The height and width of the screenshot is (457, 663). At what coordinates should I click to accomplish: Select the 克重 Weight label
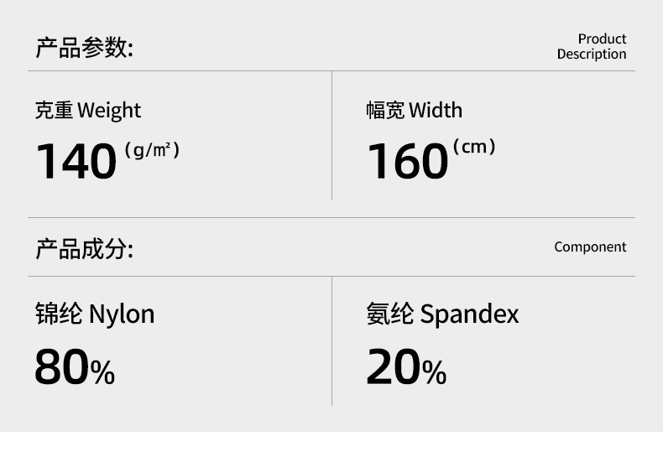point(87,111)
